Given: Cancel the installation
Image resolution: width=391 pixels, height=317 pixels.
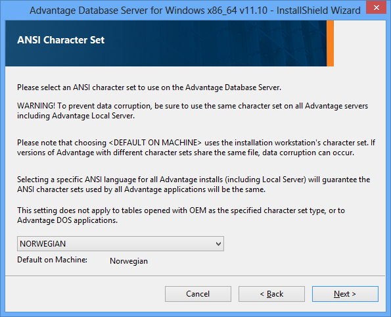Looking at the screenshot, I should pyautogui.click(x=198, y=294).
